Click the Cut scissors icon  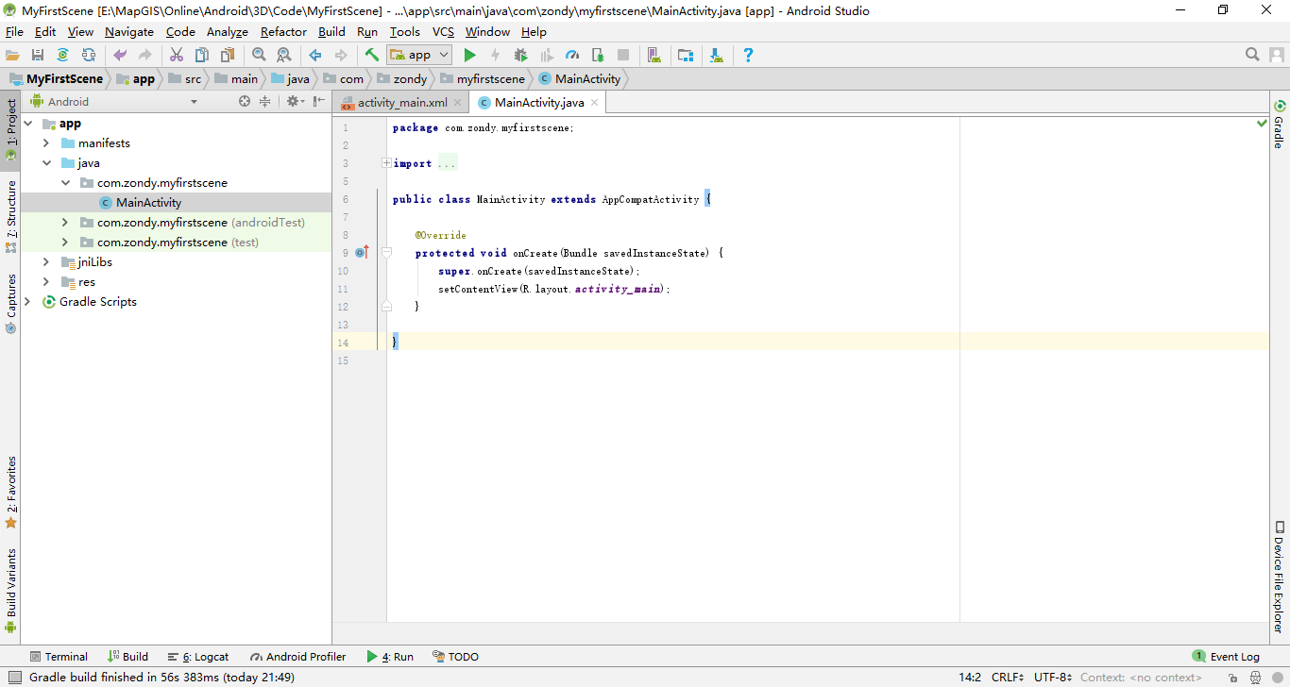[177, 56]
